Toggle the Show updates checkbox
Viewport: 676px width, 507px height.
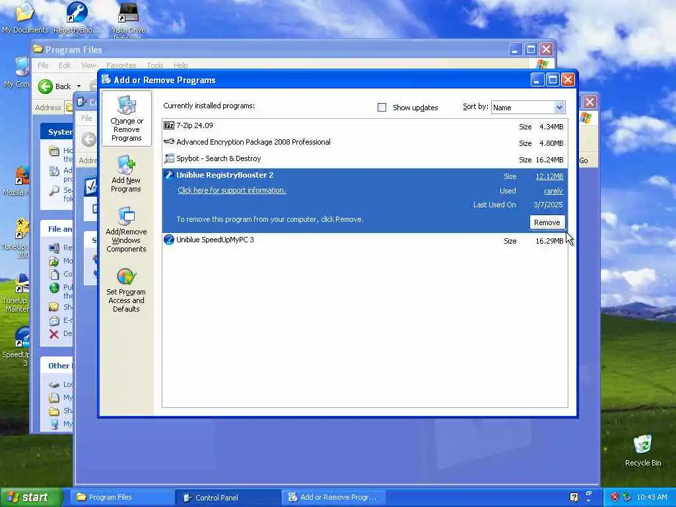[x=382, y=108]
